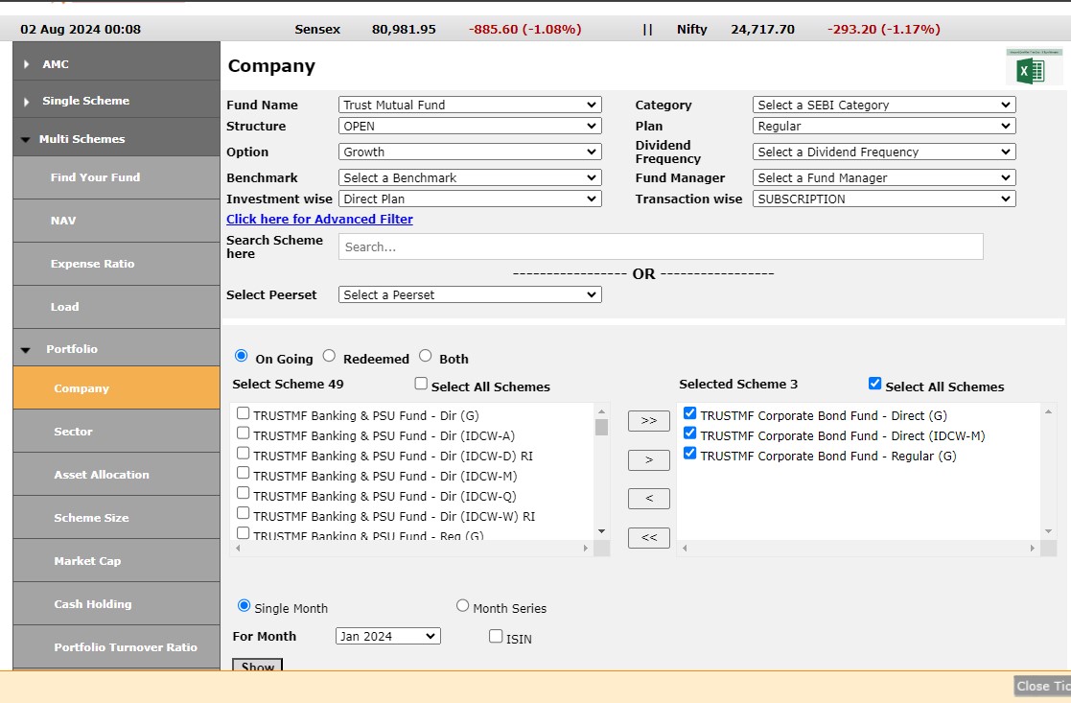Viewport: 1071px width, 703px height.
Task: Open the Expense Ratio menu item
Action: [92, 264]
